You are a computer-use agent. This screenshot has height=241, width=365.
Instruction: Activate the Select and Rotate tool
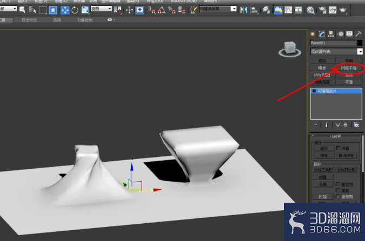pyautogui.click(x=75, y=10)
